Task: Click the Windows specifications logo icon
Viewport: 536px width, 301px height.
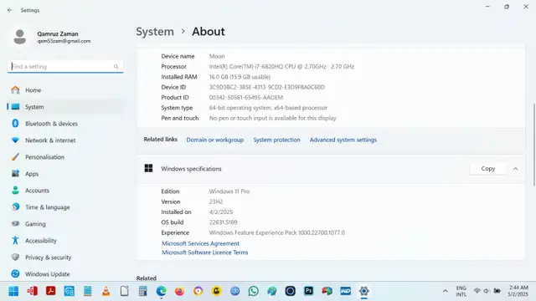Action: coord(149,168)
